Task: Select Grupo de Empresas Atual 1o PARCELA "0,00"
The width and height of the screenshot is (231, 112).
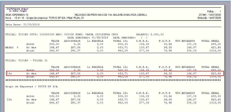Action: pyautogui.click(x=100, y=103)
